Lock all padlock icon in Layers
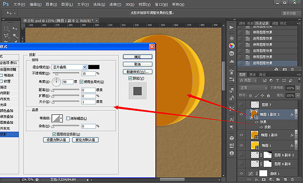303x183 pixels. 268,95
